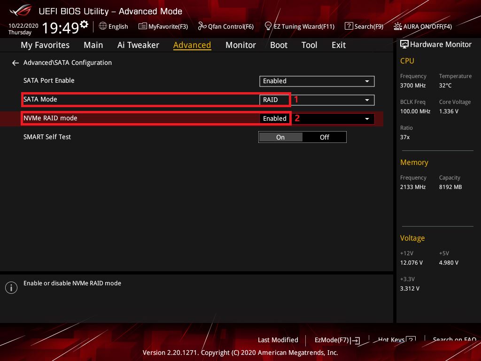Image resolution: width=481 pixels, height=361 pixels.
Task: Click the back arrow beside Advanced\SATA Configuration
Action: click(x=16, y=63)
